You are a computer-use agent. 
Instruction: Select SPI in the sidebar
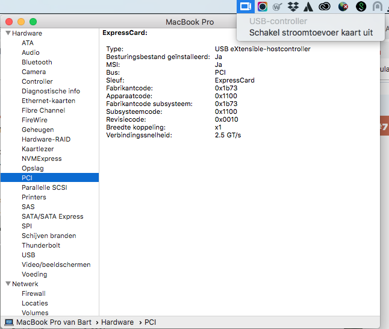26,226
